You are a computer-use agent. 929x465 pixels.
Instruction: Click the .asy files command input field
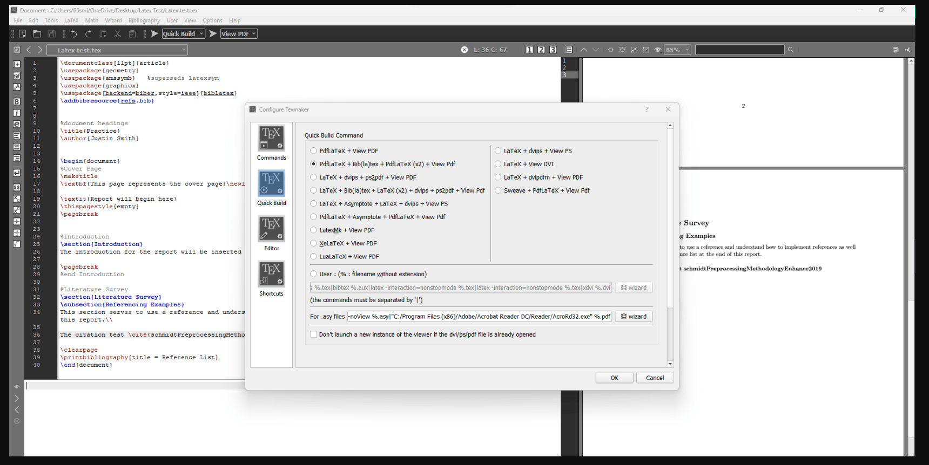pyautogui.click(x=480, y=317)
